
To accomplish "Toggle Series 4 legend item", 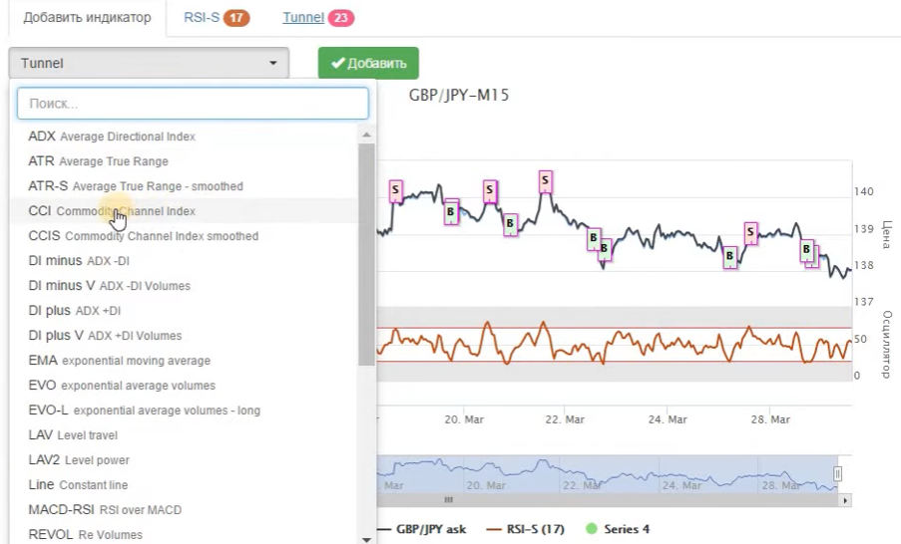I will pos(618,529).
